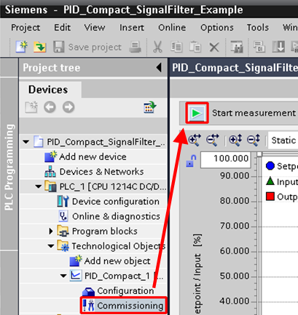Collapse the Technological Objects folder
This screenshot has width=298, height=315.
coord(51,246)
